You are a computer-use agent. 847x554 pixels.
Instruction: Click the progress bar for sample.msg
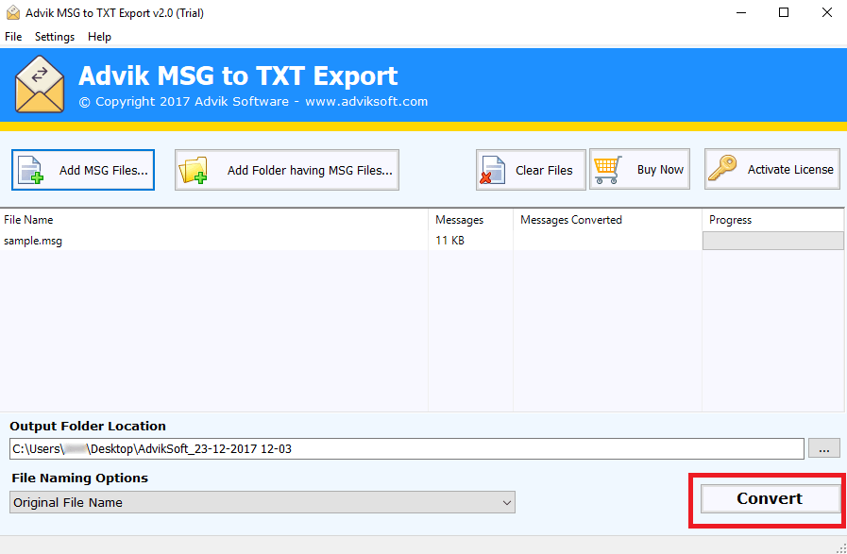tap(773, 241)
